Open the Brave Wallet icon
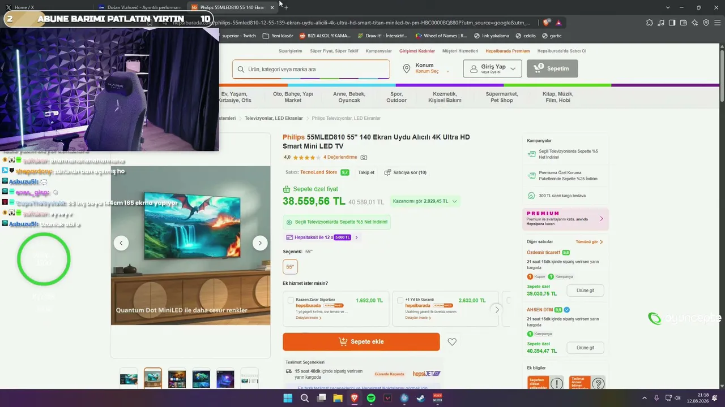725x407 pixels. pyautogui.click(x=684, y=23)
